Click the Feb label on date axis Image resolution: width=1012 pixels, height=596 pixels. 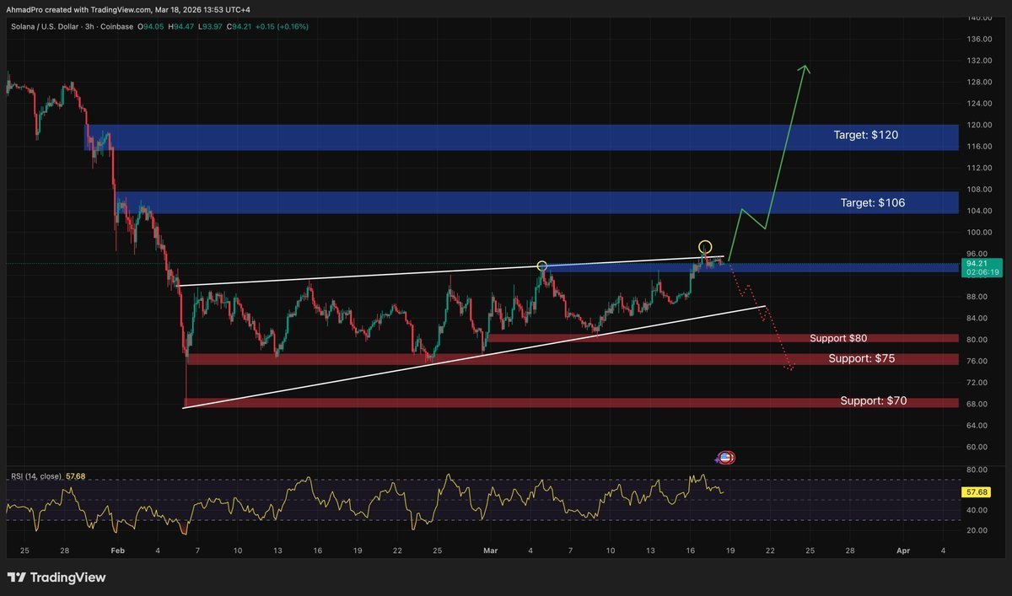click(x=118, y=550)
